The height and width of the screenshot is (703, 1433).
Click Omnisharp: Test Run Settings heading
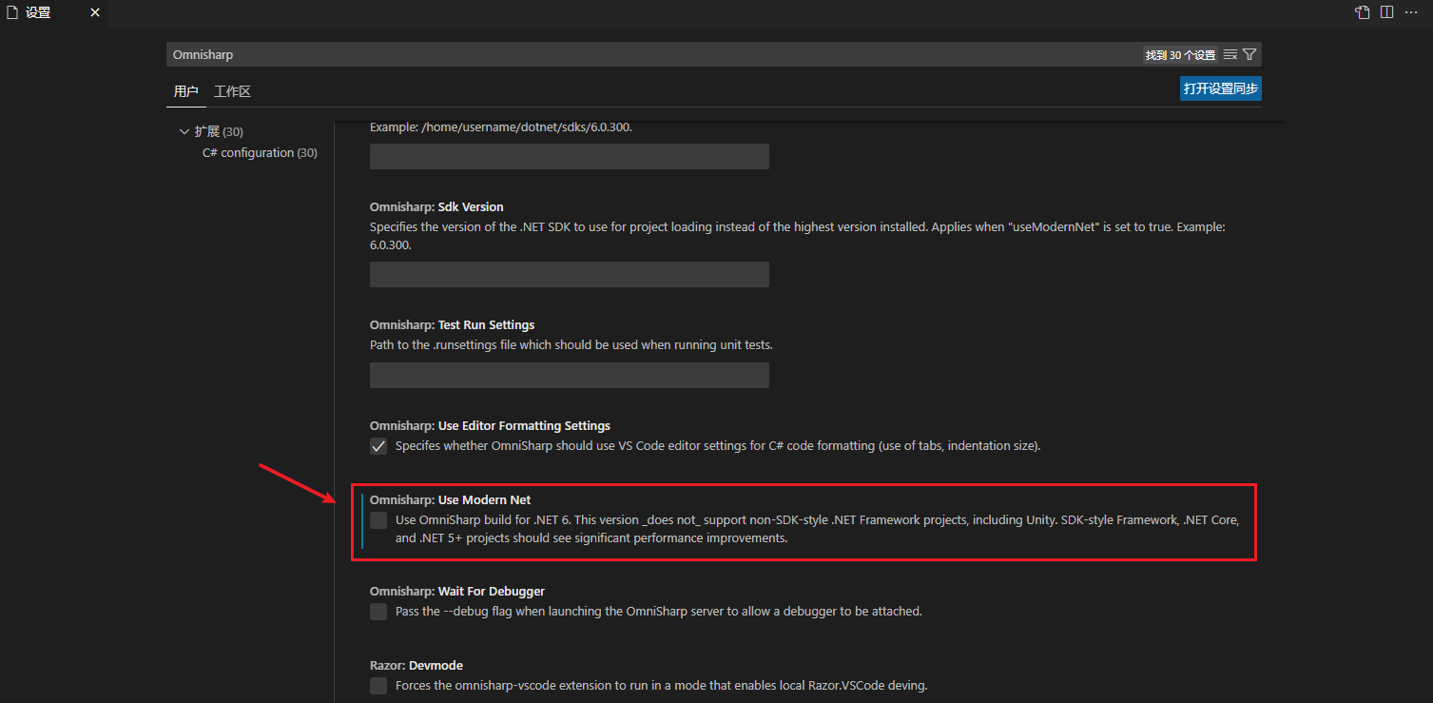pos(452,324)
